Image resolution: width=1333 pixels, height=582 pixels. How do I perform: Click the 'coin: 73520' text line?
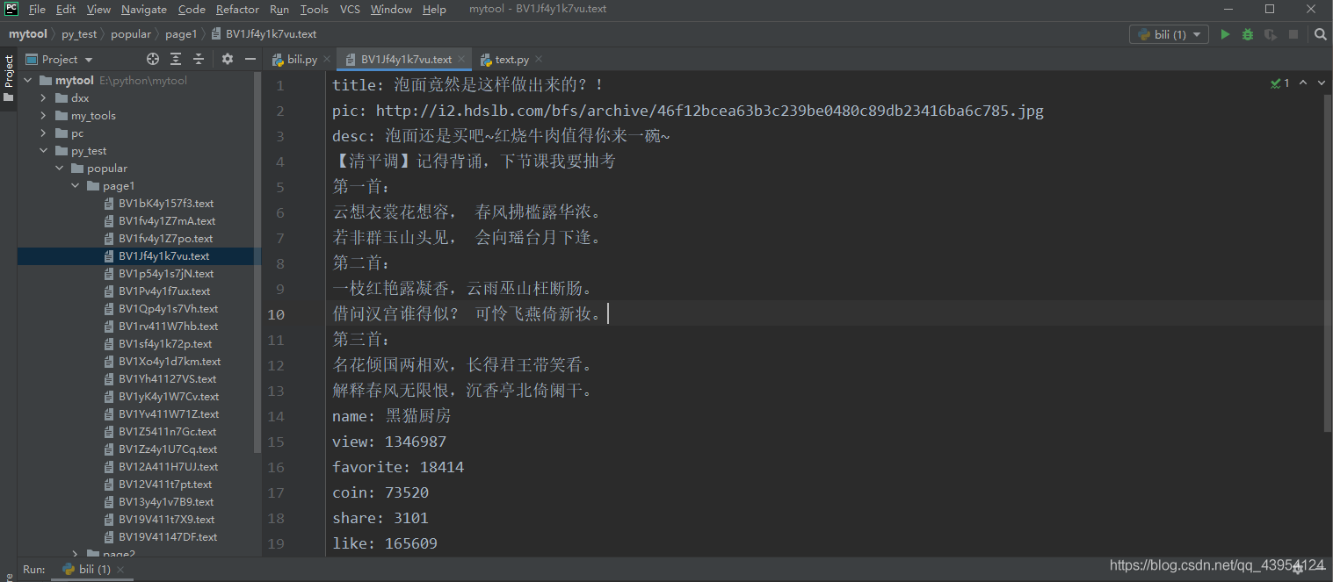380,492
